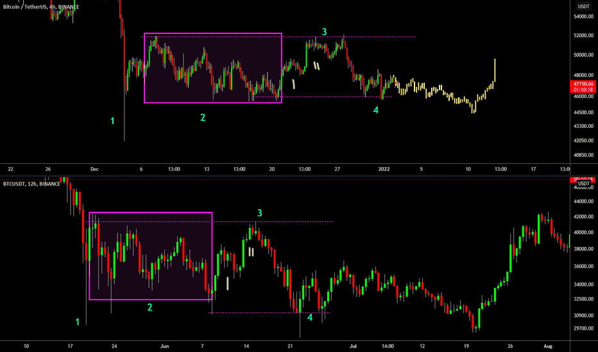
Task: Click the 21 date label on the bottom time axis
Action: click(x=290, y=346)
